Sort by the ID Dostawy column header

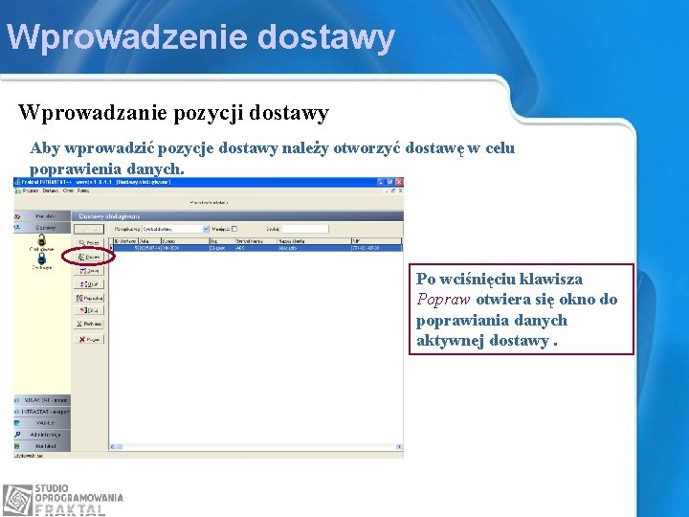coord(125,241)
